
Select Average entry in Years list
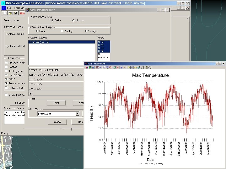(x=104, y=57)
